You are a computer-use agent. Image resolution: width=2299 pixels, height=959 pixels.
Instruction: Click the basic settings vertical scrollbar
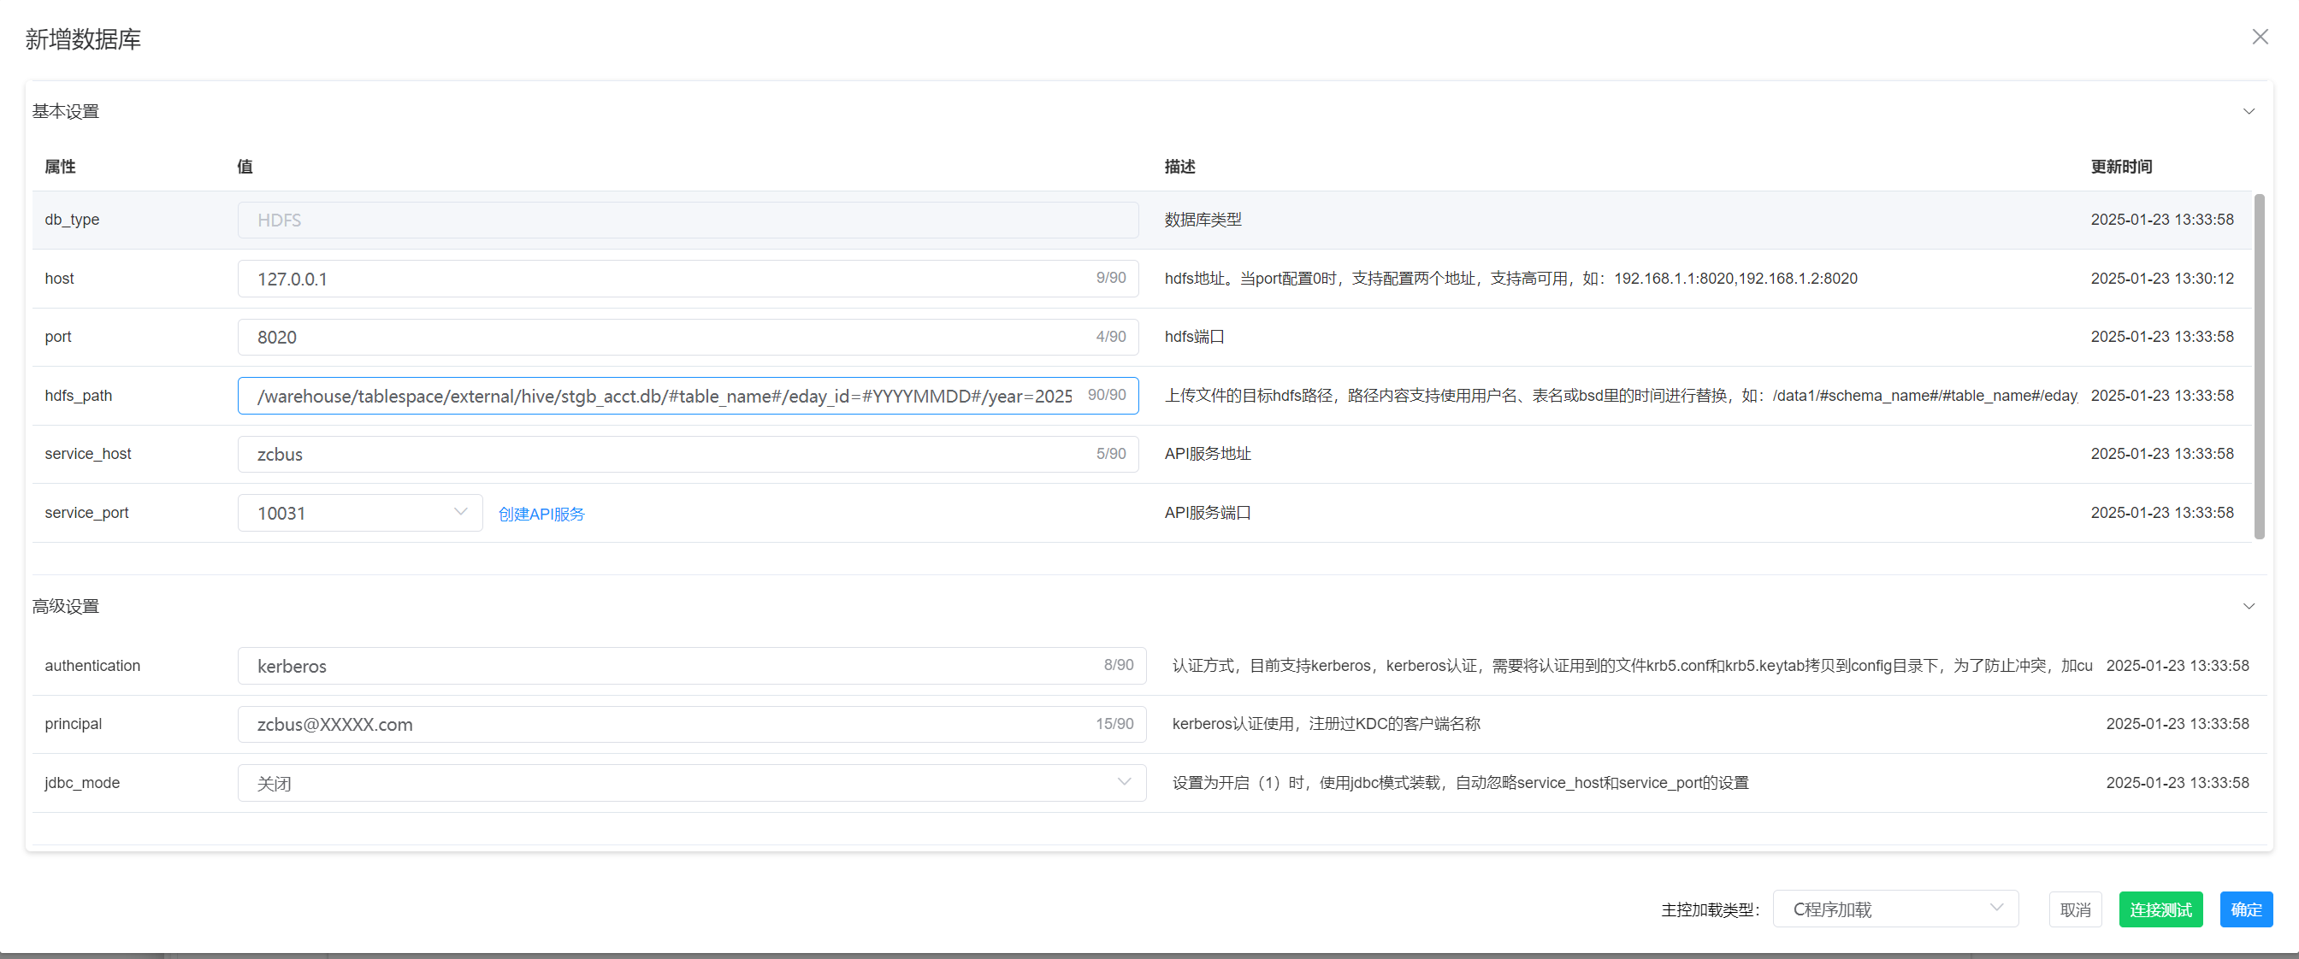coord(2259,366)
